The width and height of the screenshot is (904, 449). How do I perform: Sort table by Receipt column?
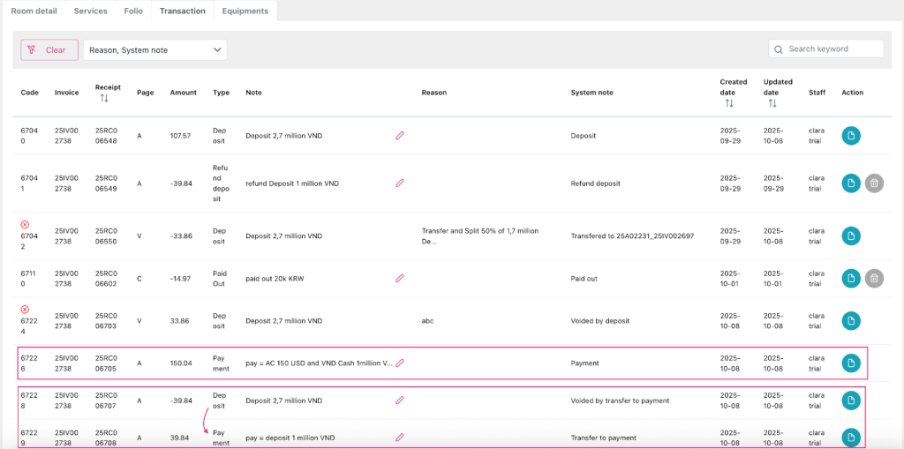(103, 99)
